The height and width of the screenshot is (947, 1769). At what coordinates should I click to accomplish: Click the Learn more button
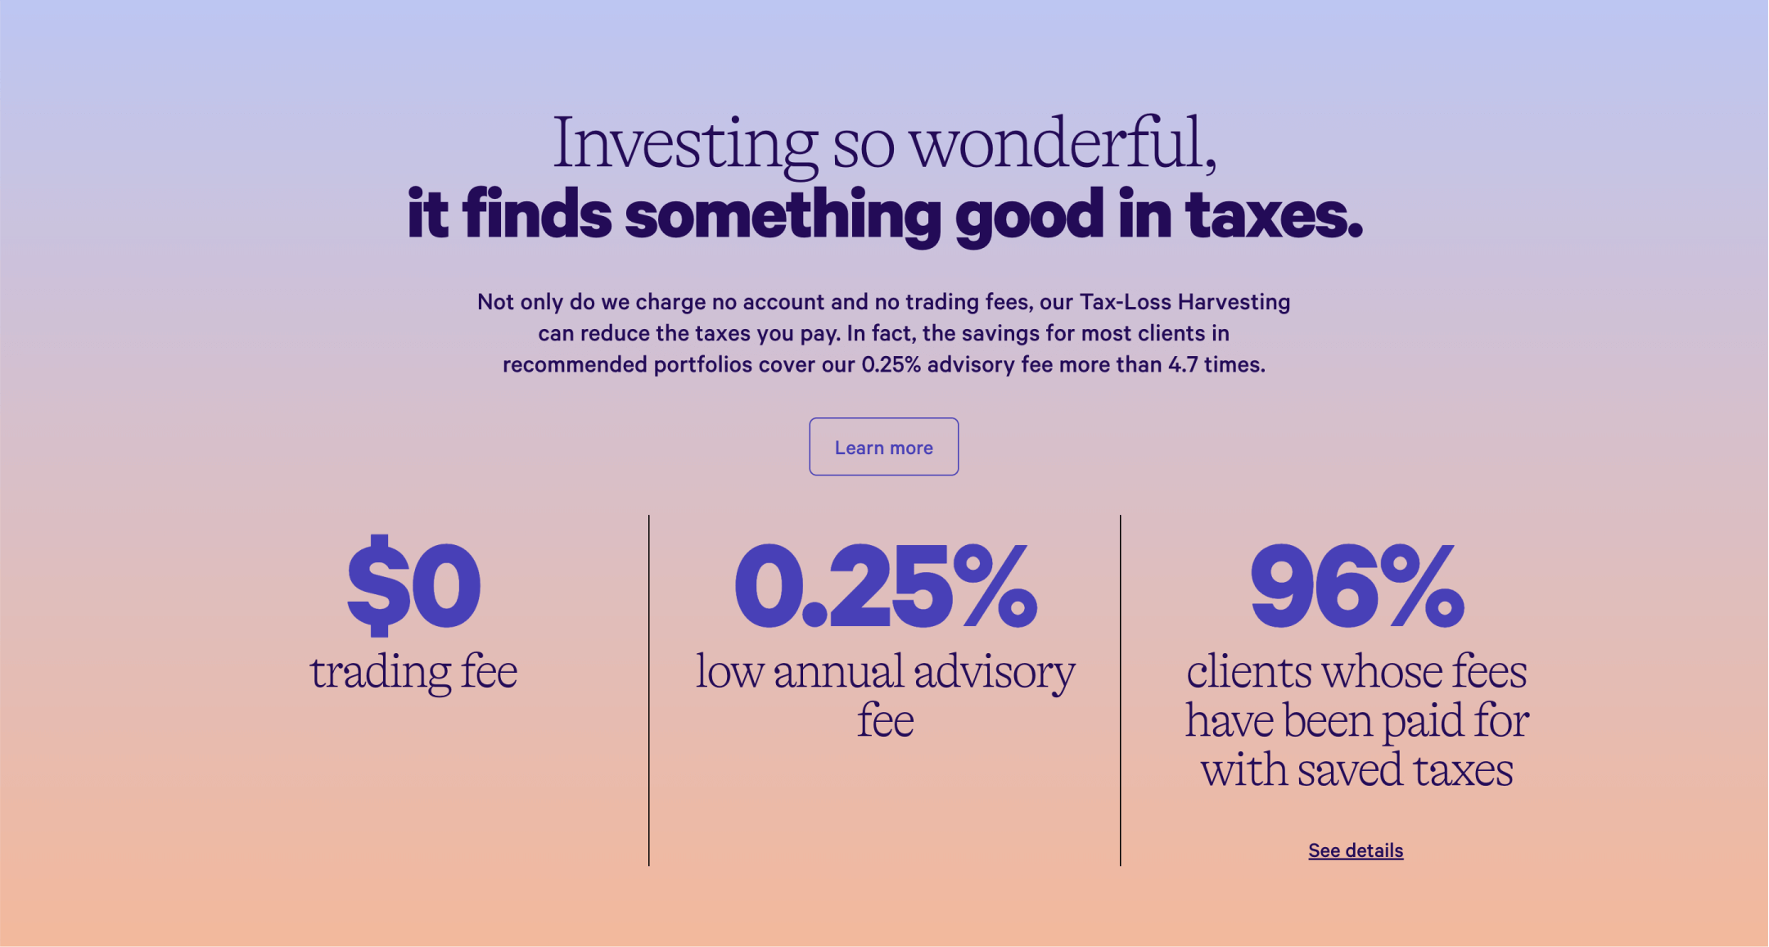[x=883, y=447]
